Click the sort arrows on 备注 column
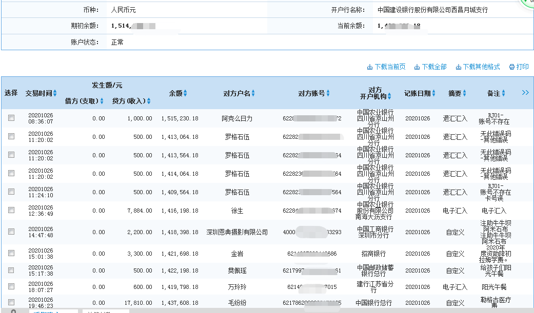This screenshot has height=313, width=534. [503, 94]
